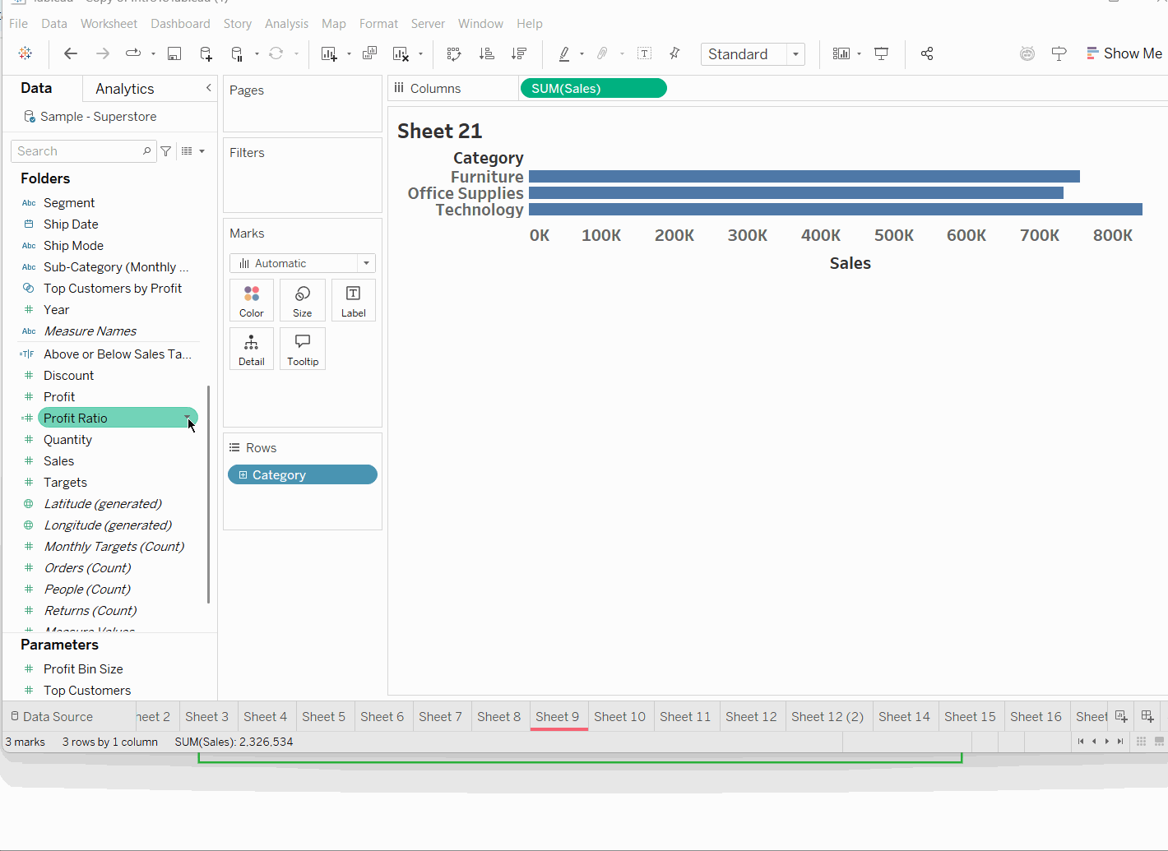The height and width of the screenshot is (851, 1168).
Task: Collapse the Data pane with the chevron
Action: (x=209, y=88)
